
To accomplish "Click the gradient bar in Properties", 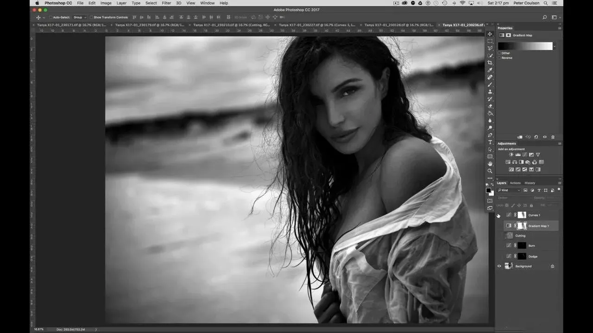I will [525, 46].
